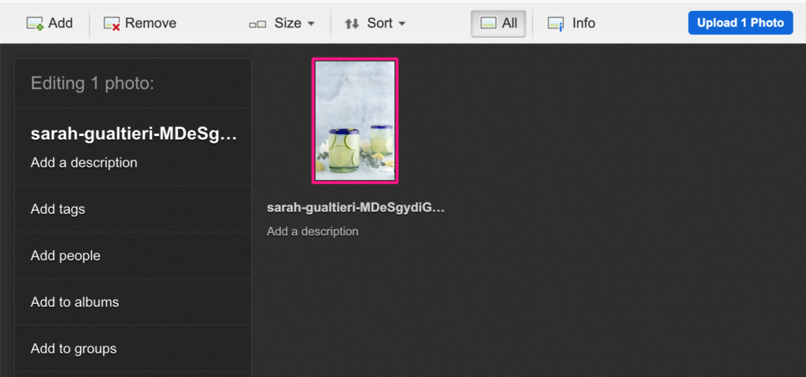Select the lime drink photo thumbnail
Viewport: 806px width, 377px height.
coord(355,120)
